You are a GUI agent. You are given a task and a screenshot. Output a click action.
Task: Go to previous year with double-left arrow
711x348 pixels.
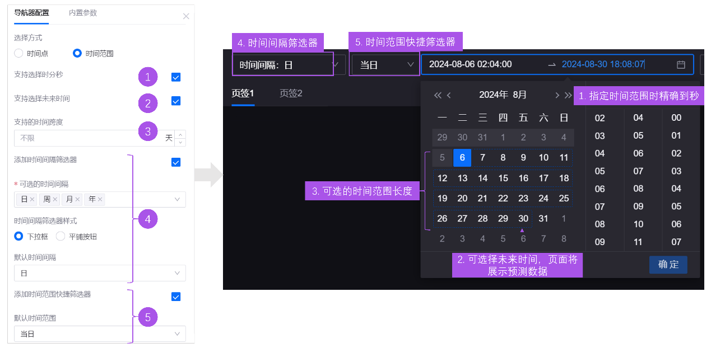438,95
